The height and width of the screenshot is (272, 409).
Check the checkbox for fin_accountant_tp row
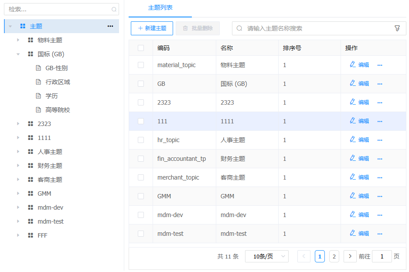(141, 159)
